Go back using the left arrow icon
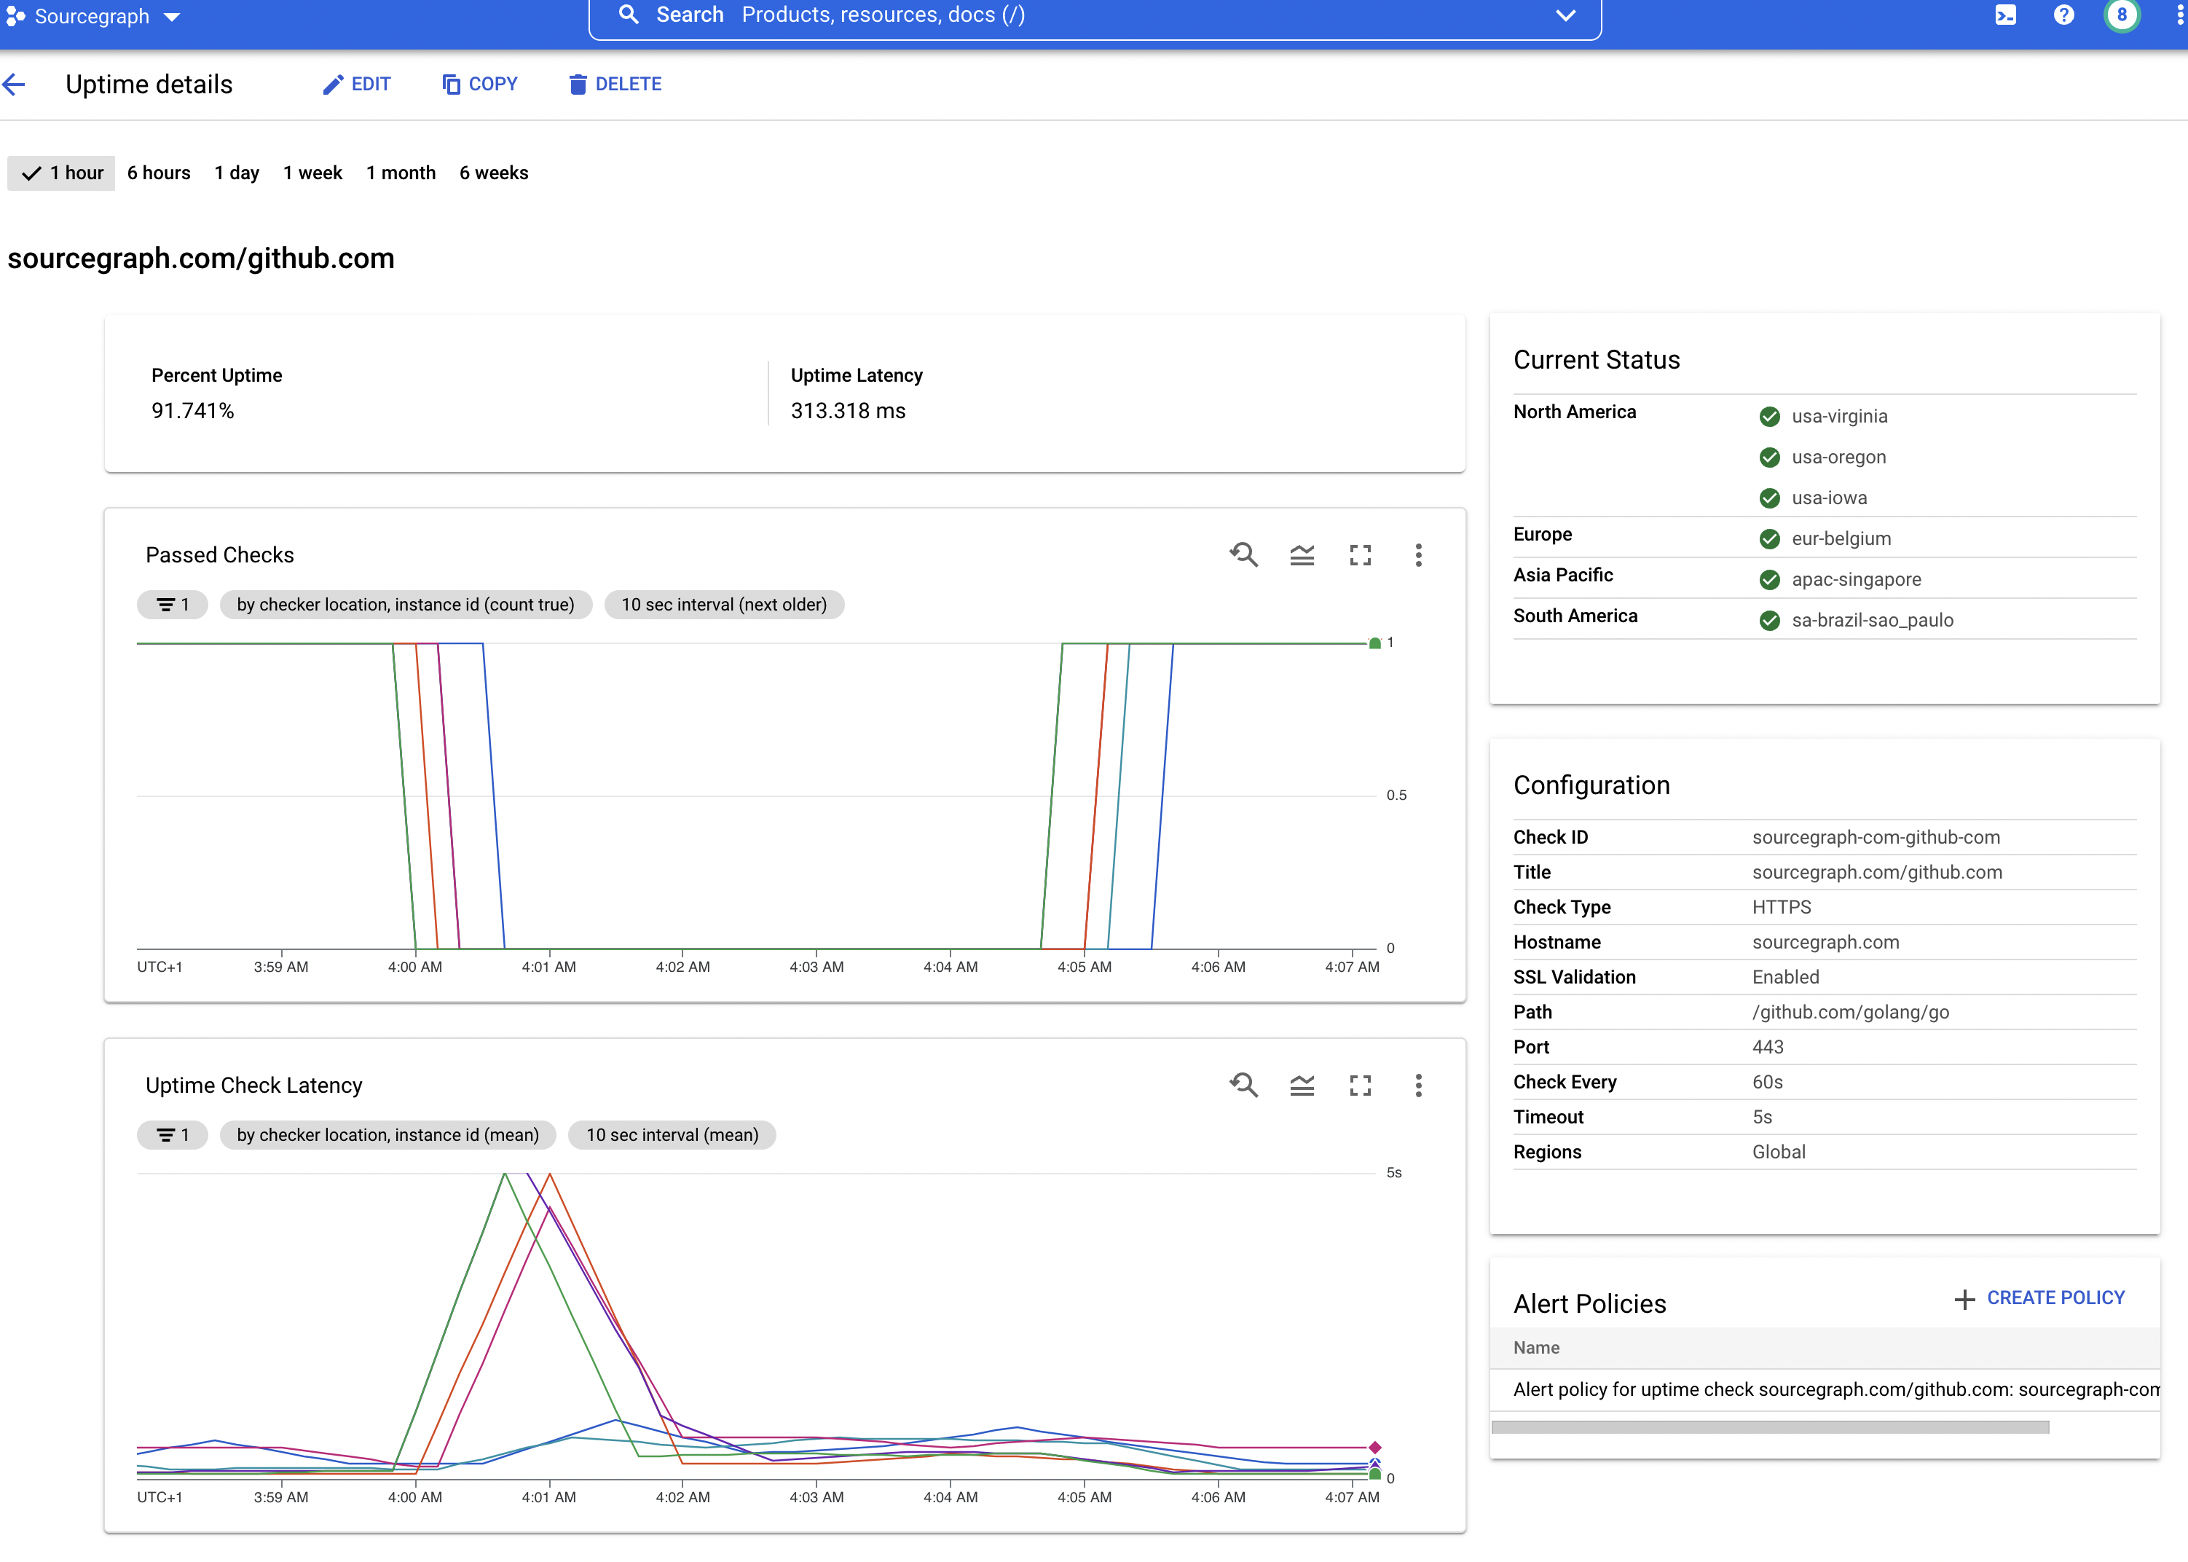Viewport: 2188px width, 1562px height. [x=15, y=85]
